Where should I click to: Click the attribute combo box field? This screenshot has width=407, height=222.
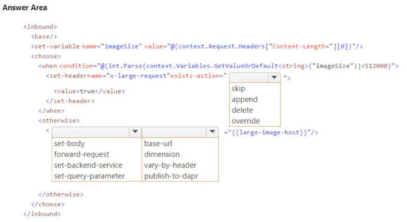(180, 132)
